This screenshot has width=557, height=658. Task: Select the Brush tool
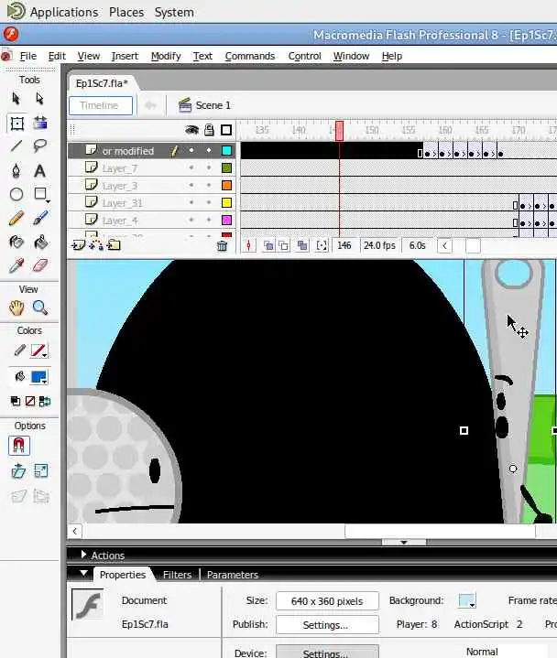(40, 218)
